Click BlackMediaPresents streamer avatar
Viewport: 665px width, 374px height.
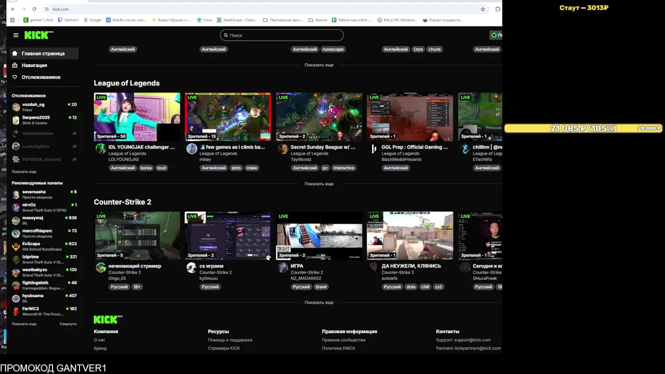coord(374,149)
